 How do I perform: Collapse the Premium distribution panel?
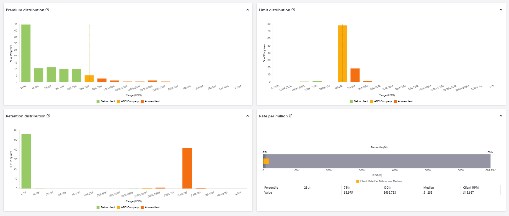[247, 10]
